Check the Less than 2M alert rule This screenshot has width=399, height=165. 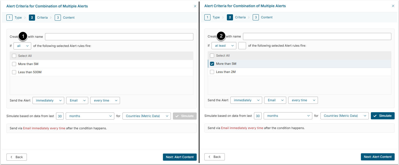click(212, 72)
